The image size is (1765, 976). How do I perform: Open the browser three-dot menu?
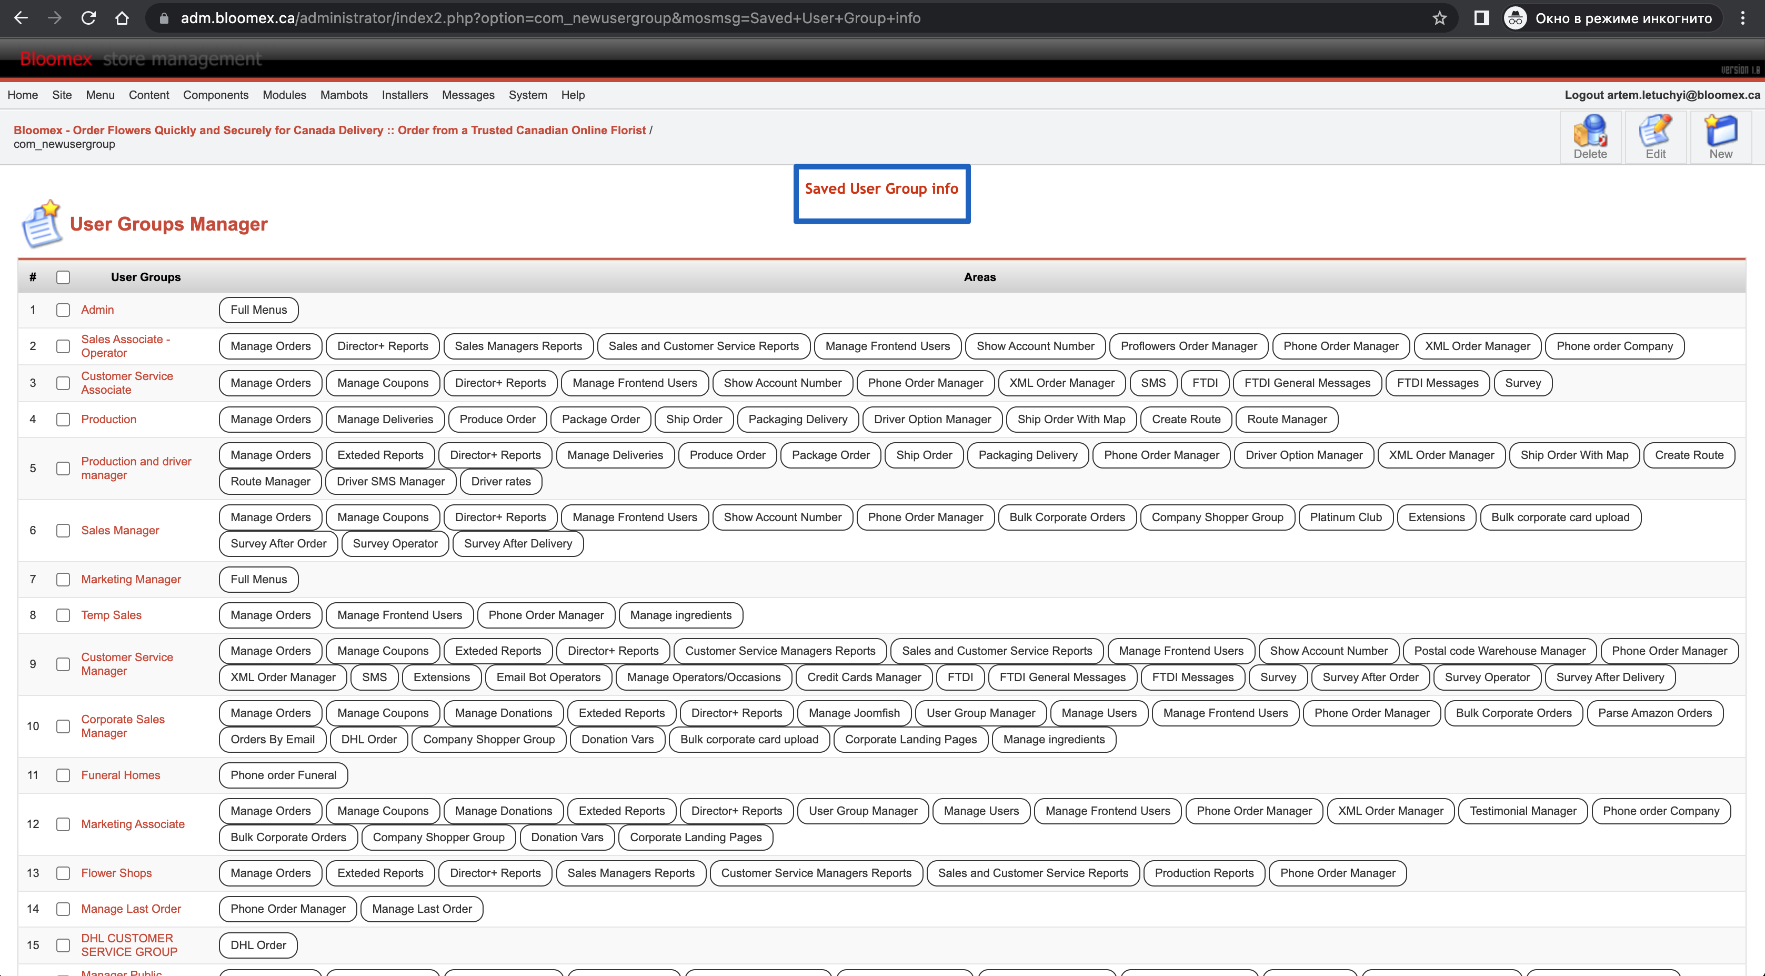[1743, 18]
